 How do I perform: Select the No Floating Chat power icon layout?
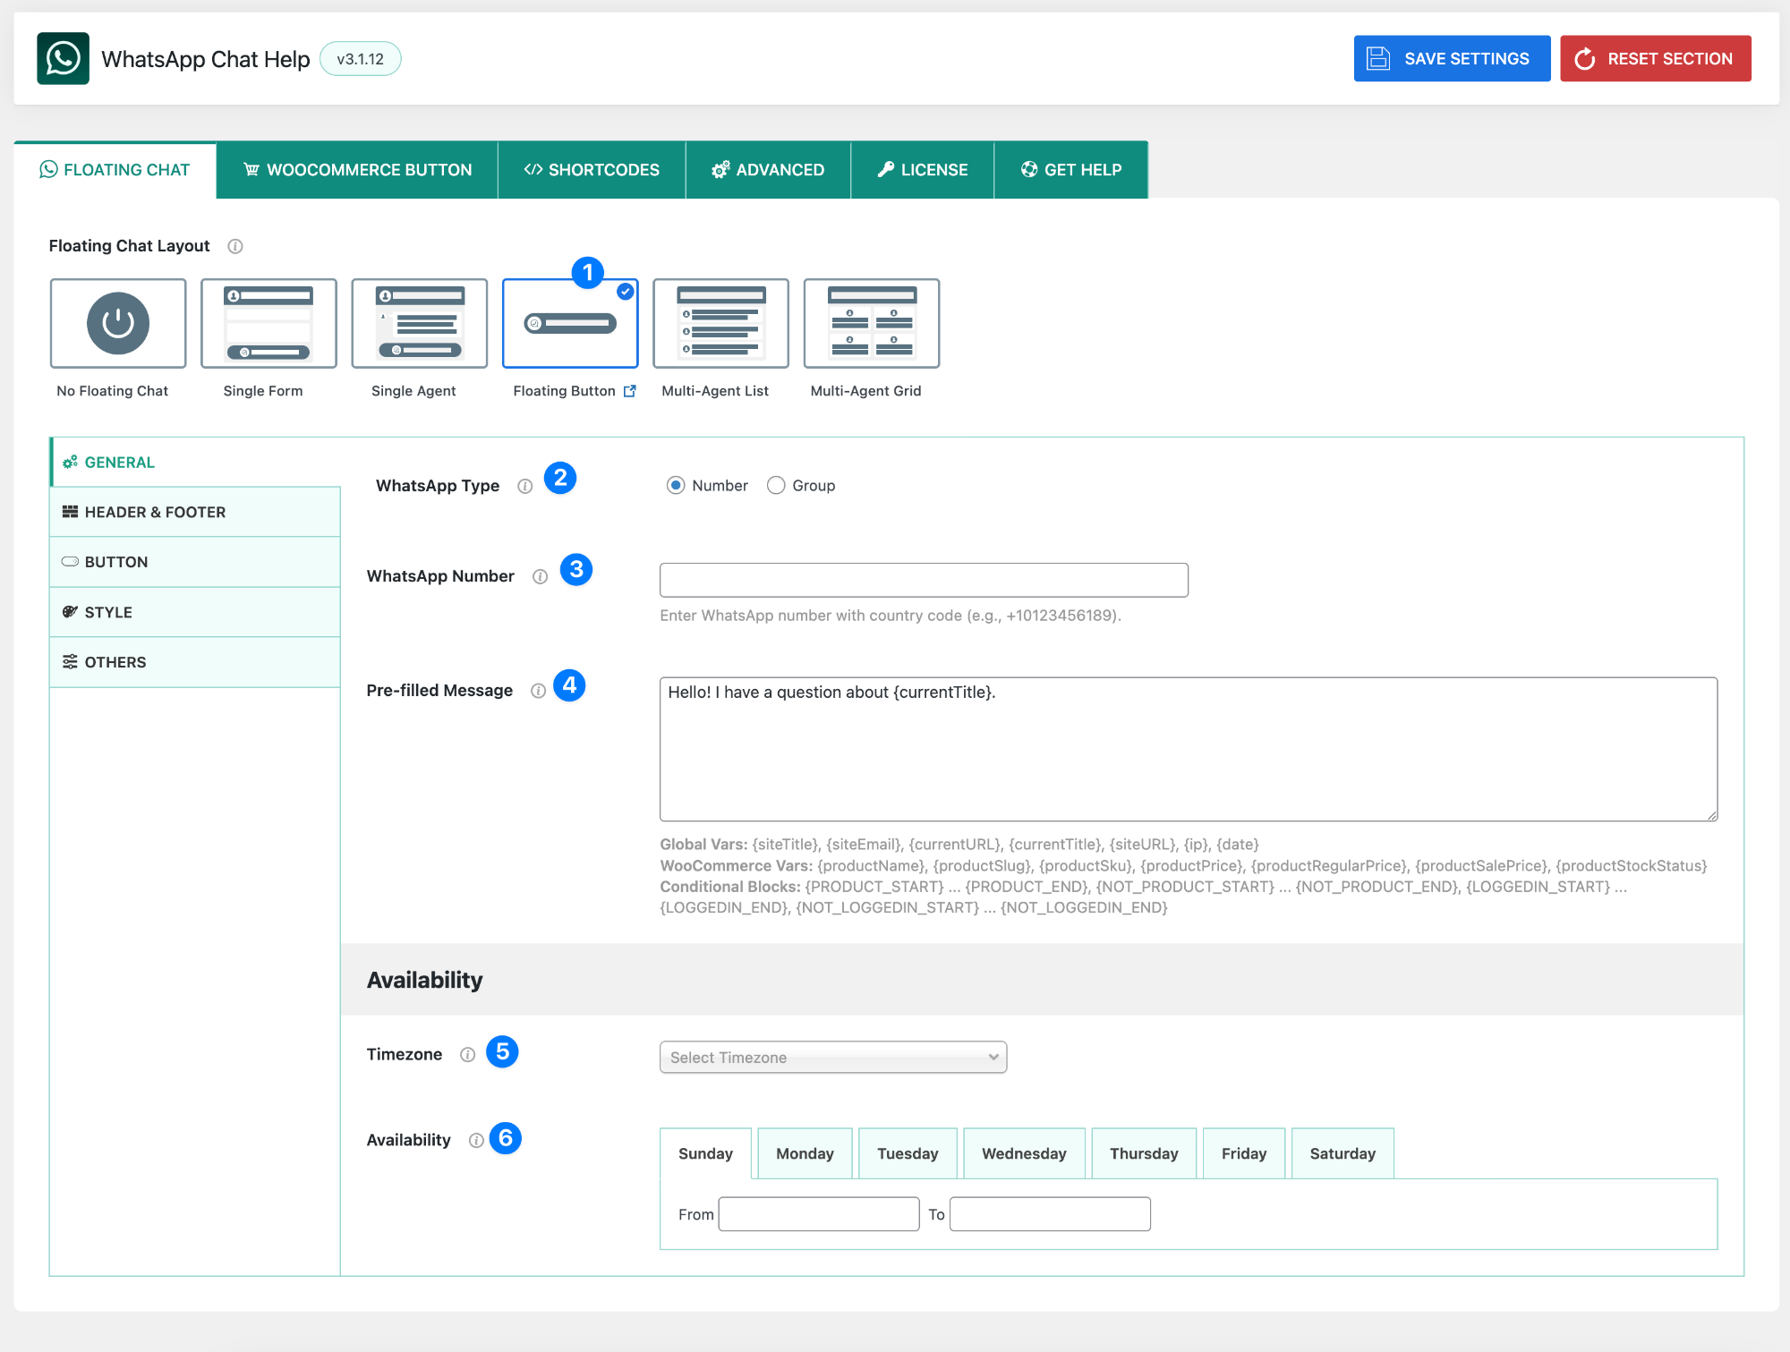pyautogui.click(x=117, y=323)
